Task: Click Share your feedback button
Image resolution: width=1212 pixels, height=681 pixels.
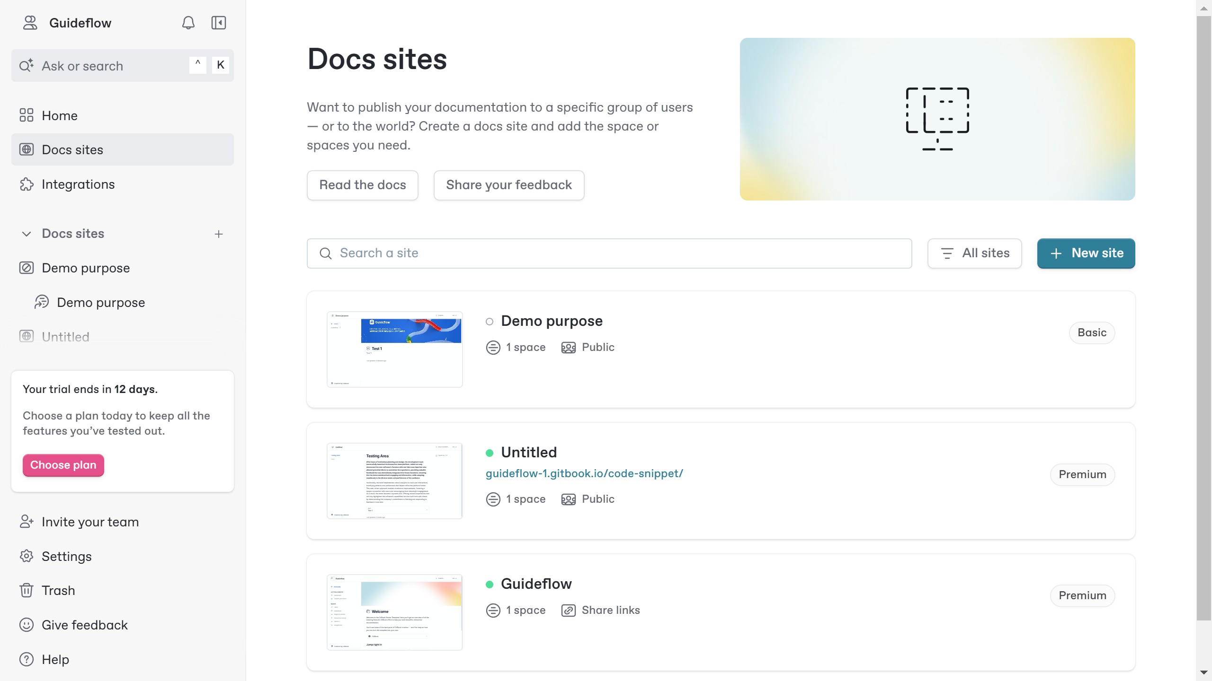Action: [x=509, y=185]
